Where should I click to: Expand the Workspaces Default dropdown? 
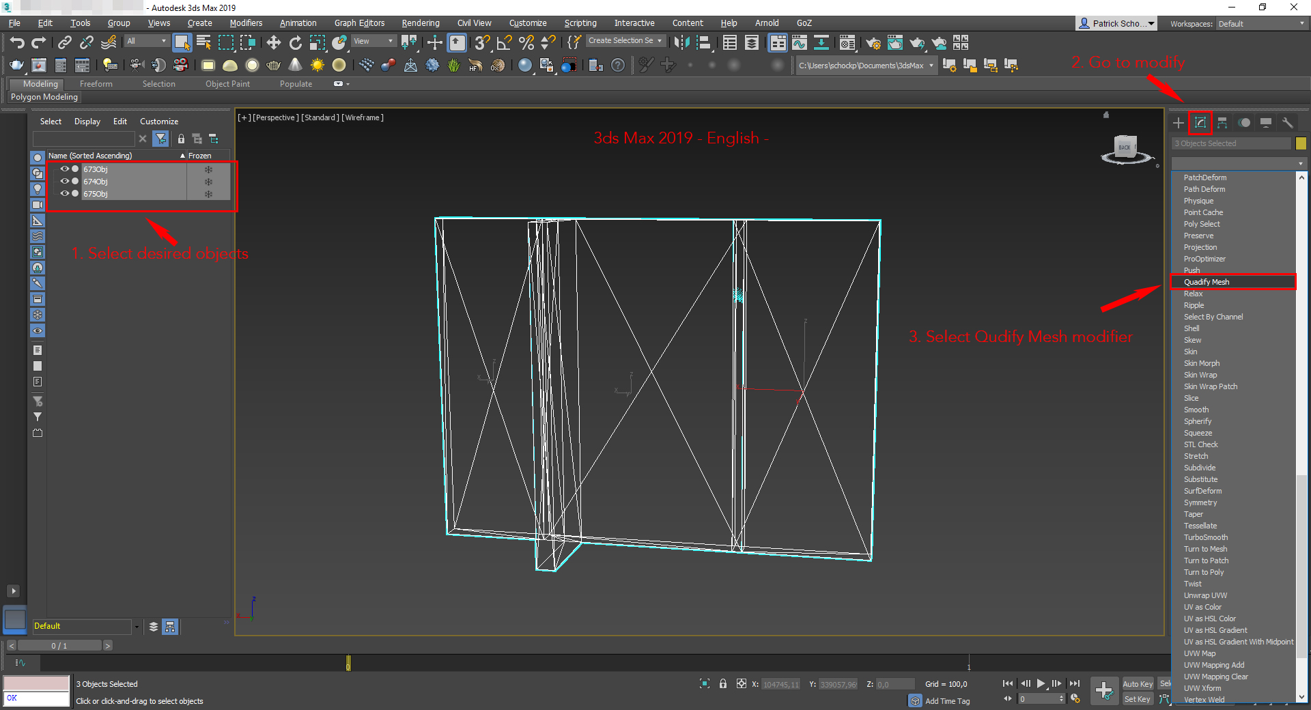1260,24
